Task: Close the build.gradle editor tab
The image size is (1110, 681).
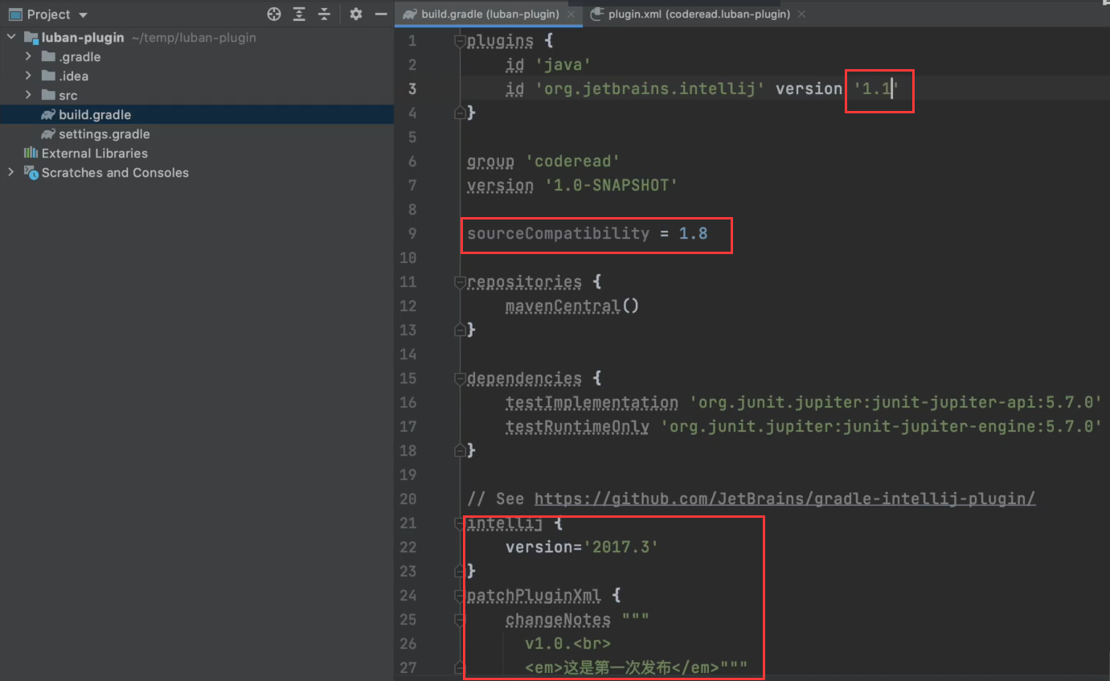Action: point(571,14)
